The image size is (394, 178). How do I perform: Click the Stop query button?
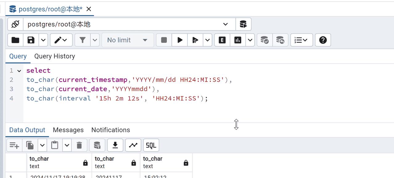(x=164, y=40)
